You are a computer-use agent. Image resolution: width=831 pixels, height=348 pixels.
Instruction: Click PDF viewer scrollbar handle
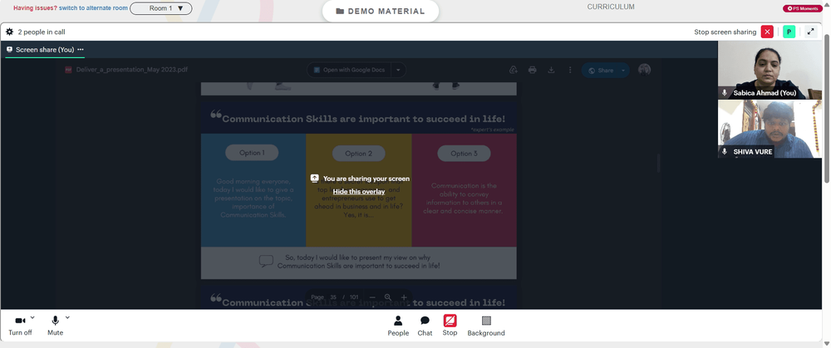[659, 163]
